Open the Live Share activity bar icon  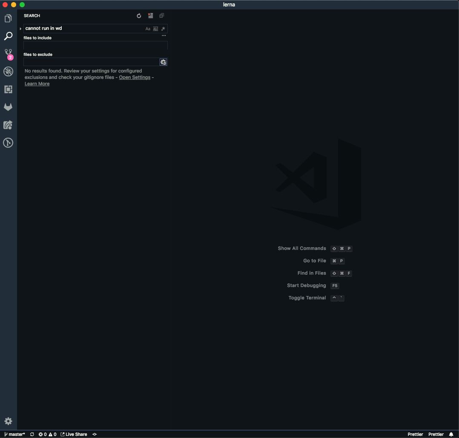tap(8, 125)
